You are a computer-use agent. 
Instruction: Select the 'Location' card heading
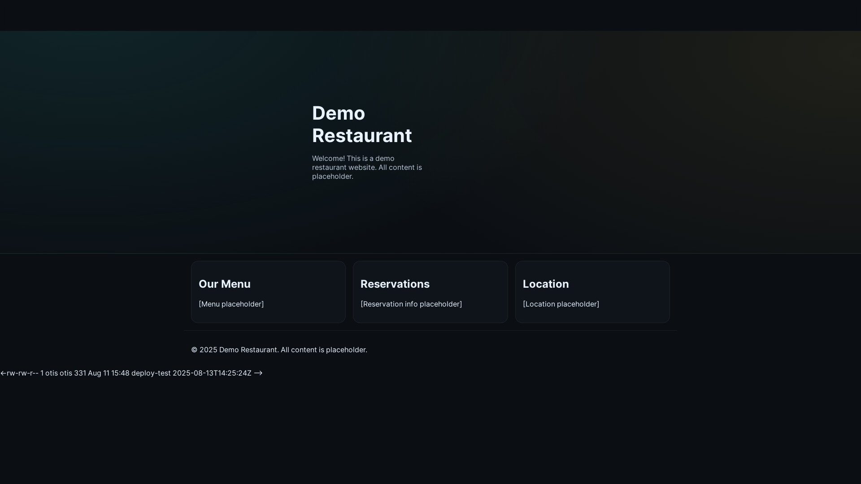click(546, 284)
